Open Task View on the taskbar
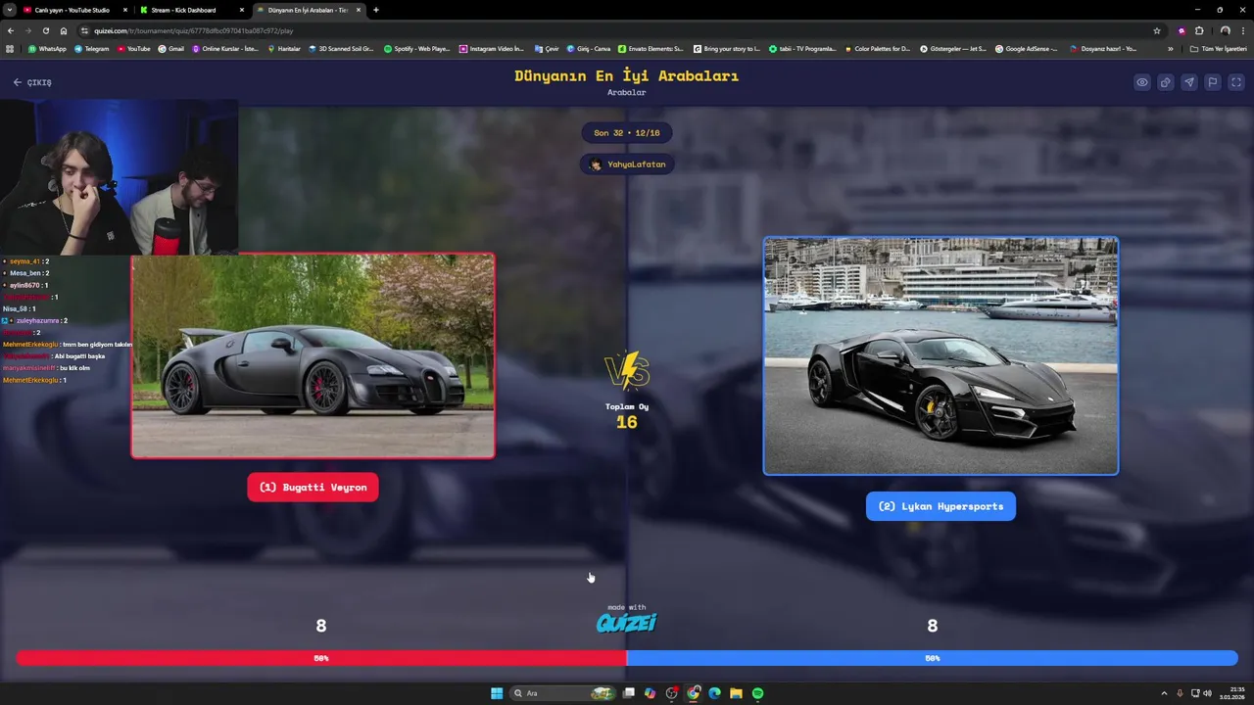This screenshot has height=705, width=1254. click(629, 693)
